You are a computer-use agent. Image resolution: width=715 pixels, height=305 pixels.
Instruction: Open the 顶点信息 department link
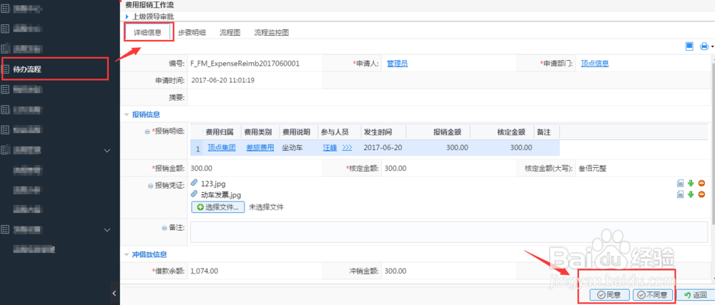click(595, 64)
